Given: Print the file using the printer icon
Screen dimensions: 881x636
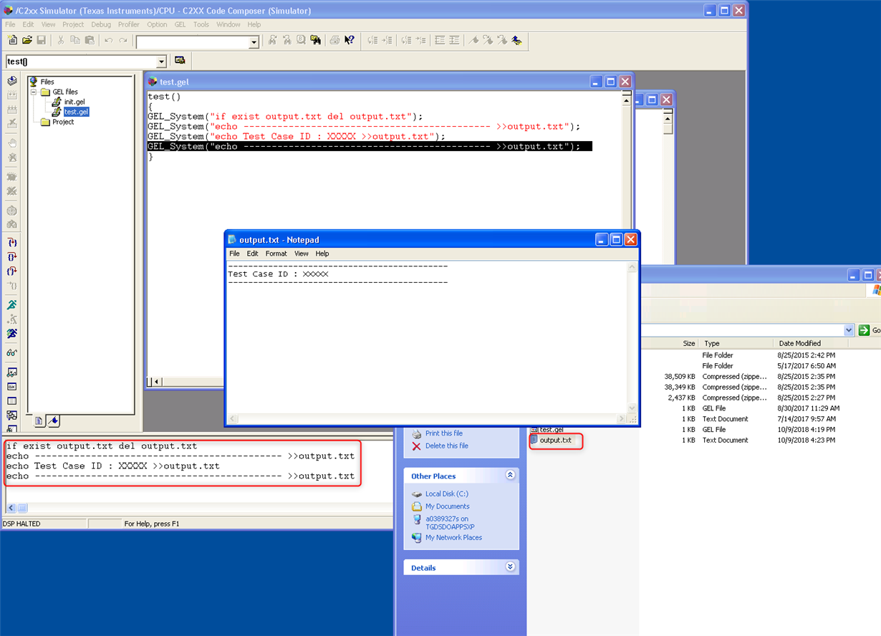Looking at the screenshot, I should click(334, 40).
